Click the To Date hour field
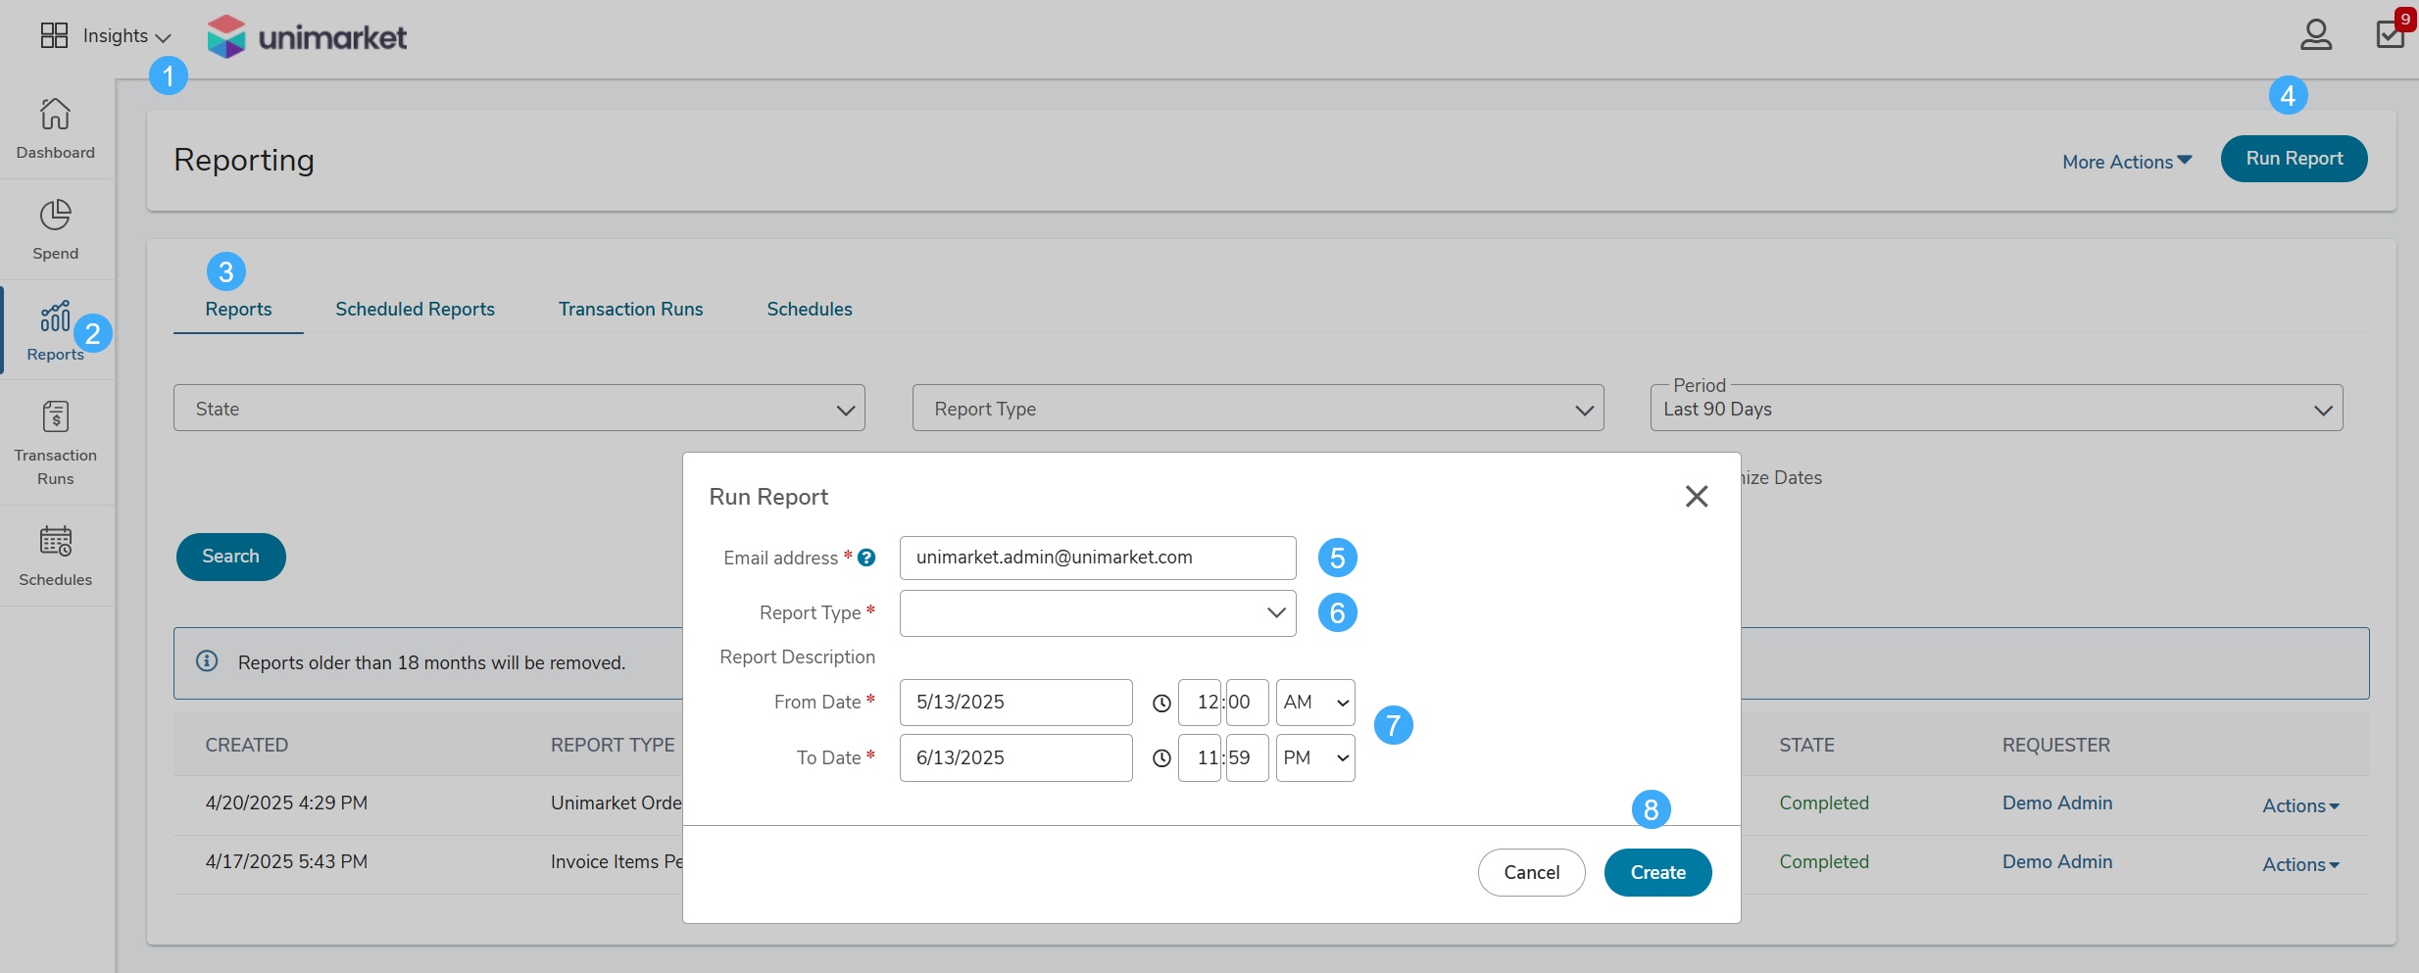Viewport: 2419px width, 973px height. [1200, 757]
